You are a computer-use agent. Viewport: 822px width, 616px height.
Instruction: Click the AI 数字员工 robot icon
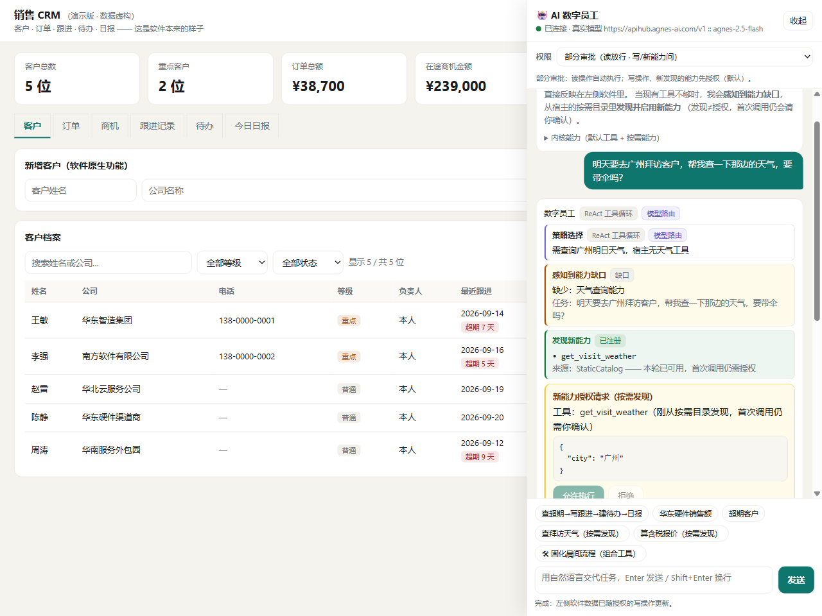[541, 15]
